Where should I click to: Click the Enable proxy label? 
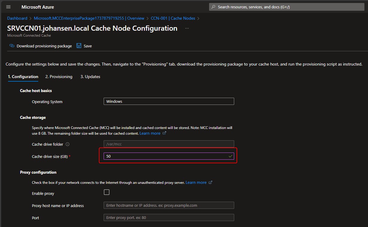[x=43, y=193]
